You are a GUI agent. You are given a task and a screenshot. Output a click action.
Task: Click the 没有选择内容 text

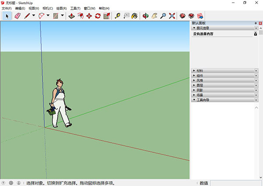point(203,34)
